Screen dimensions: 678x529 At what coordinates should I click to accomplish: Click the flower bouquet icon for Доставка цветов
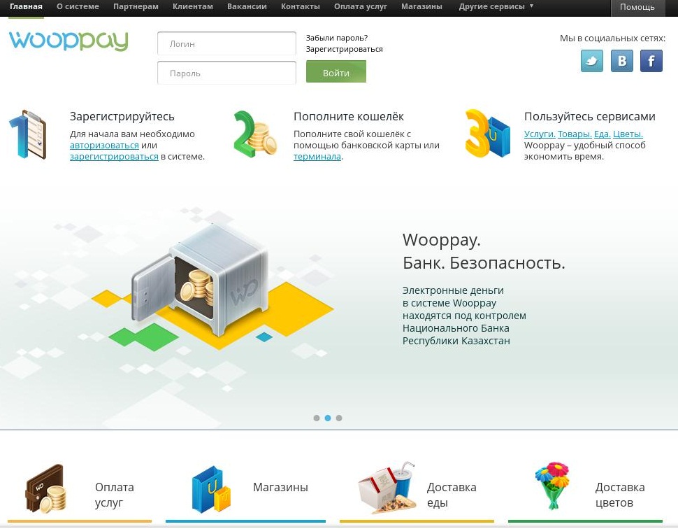(551, 486)
